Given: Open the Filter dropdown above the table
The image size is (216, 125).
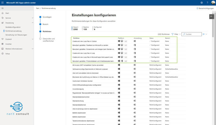Looking at the screenshot, I should (x=175, y=34).
